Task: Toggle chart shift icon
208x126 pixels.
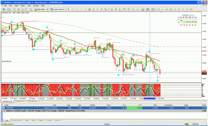Action: coord(138,9)
